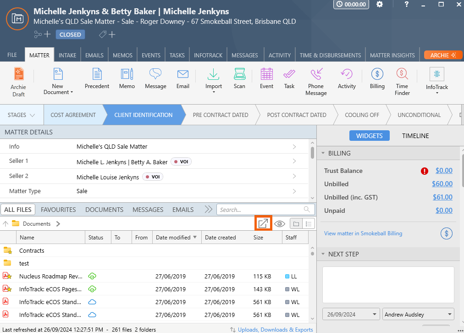Click the pop-out files window icon

[x=263, y=223]
